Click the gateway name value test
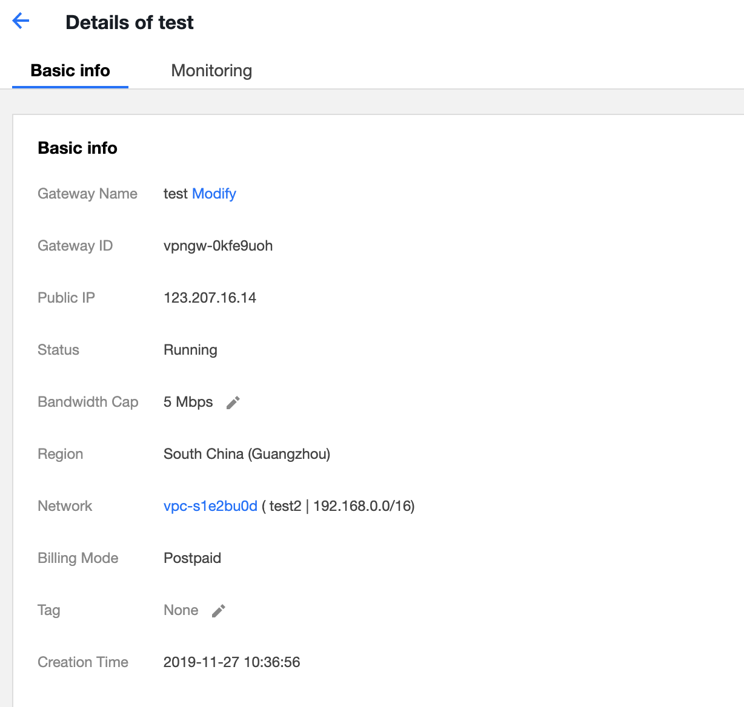 coord(175,194)
